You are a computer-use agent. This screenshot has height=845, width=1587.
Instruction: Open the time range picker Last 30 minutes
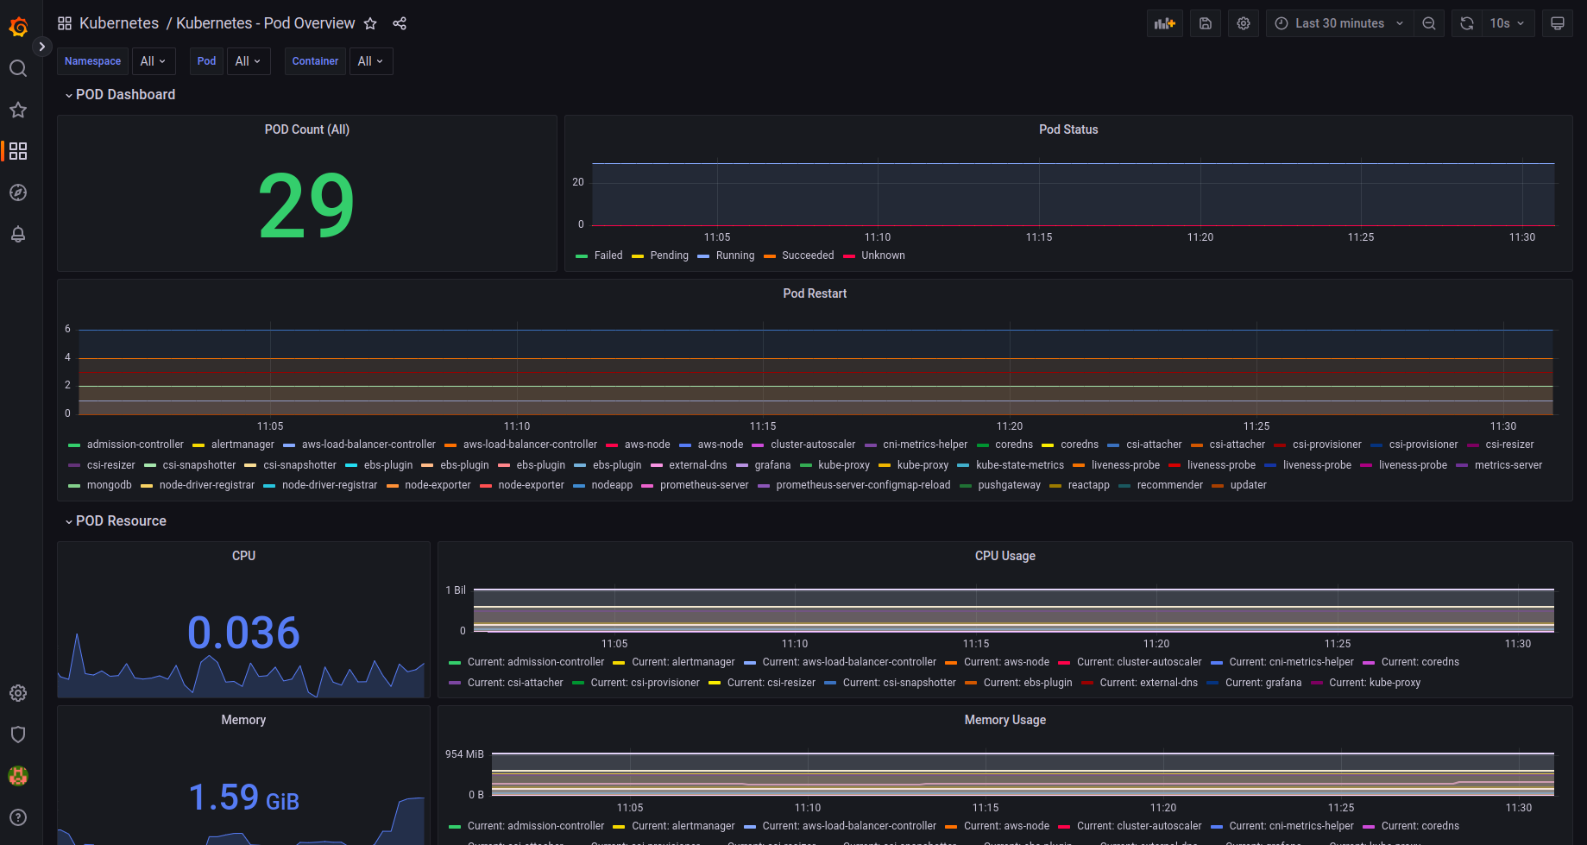click(1339, 23)
